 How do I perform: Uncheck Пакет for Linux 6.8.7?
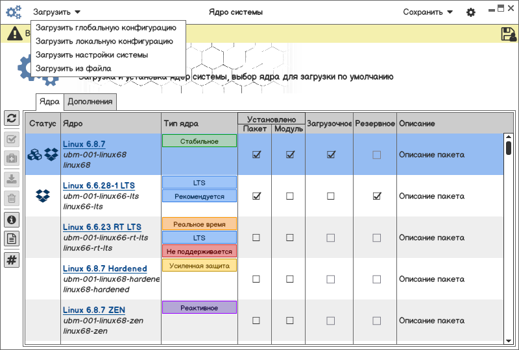256,154
